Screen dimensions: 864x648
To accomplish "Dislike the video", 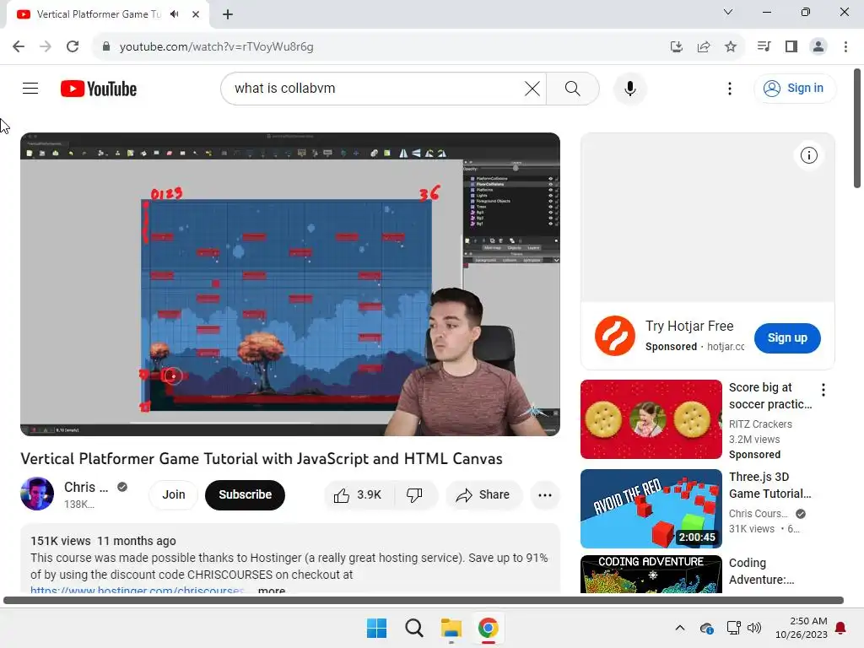I will [x=414, y=494].
